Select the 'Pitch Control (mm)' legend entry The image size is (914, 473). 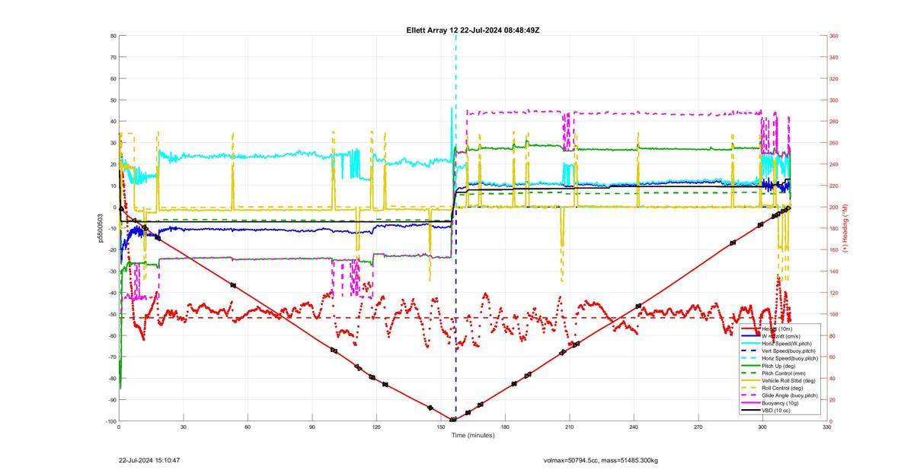pyautogui.click(x=780, y=373)
